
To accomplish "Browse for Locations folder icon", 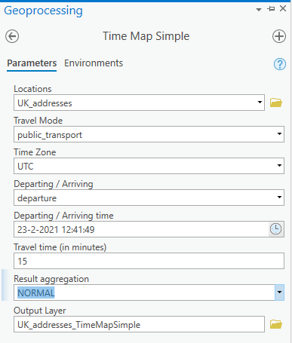I will 276,103.
